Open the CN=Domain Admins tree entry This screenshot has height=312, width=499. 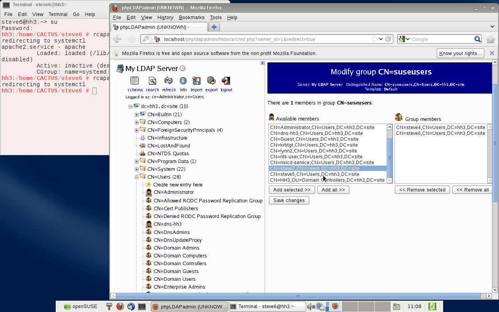176,248
